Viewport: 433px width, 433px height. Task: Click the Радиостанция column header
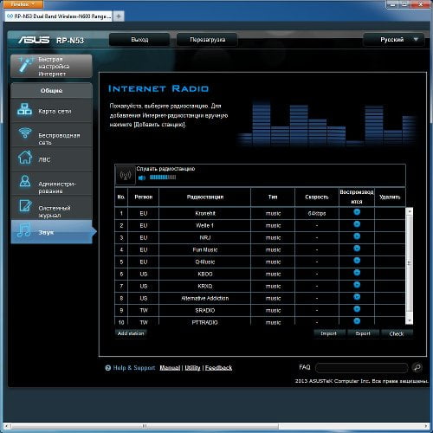click(205, 197)
